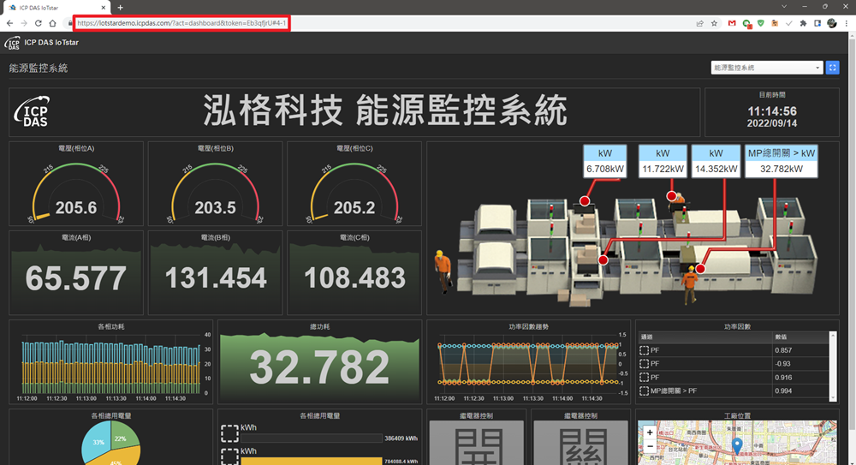Screen dimensions: 856x465
Task: Open the tab search chevron
Action: click(784, 7)
